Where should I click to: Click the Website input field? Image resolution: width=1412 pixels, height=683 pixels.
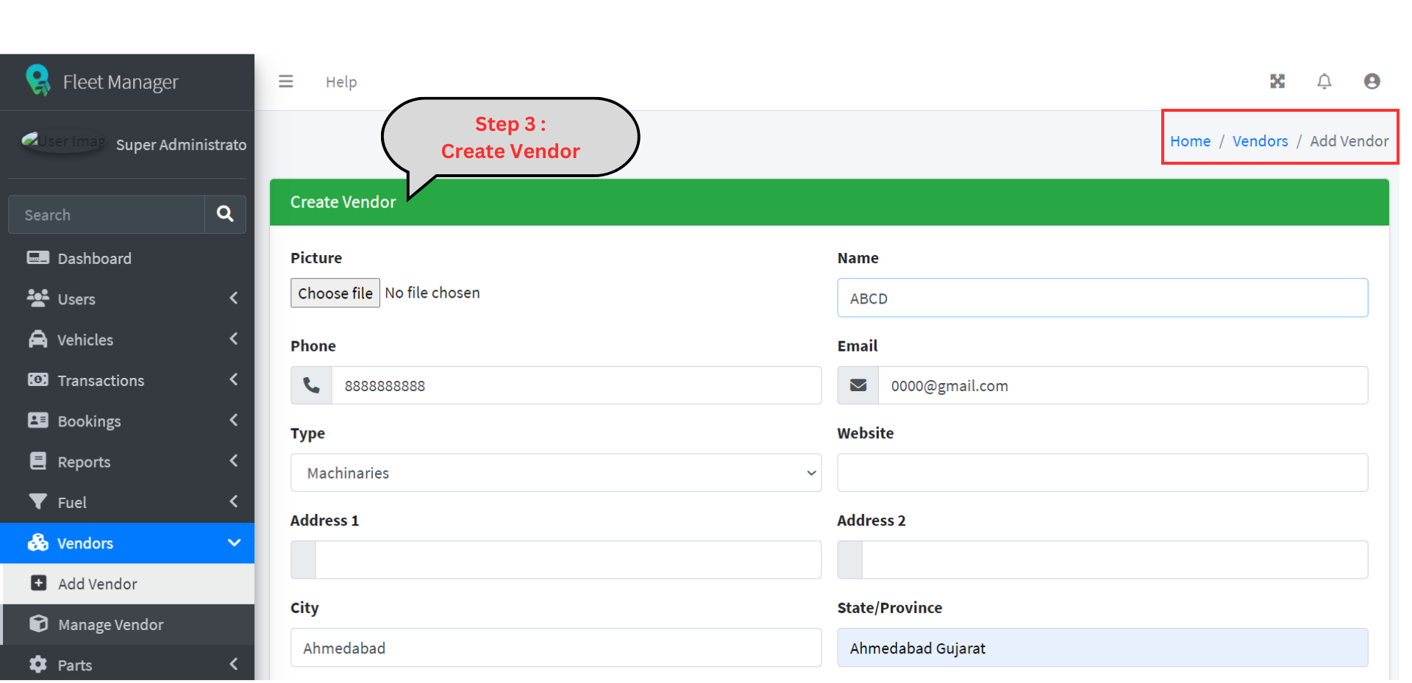tap(1102, 473)
